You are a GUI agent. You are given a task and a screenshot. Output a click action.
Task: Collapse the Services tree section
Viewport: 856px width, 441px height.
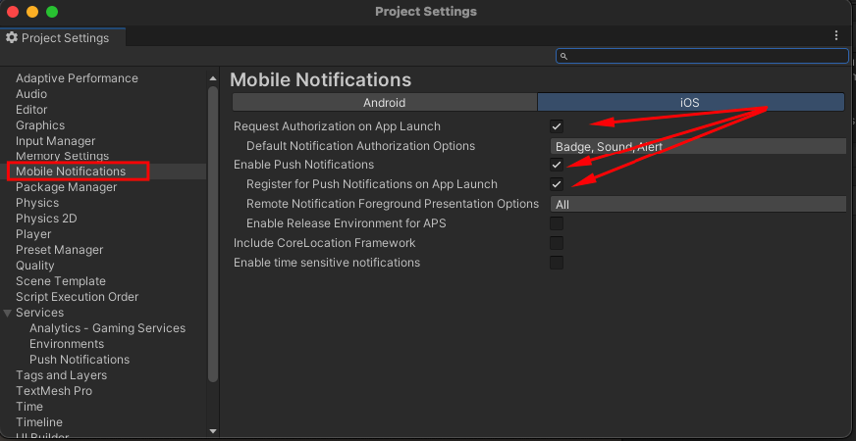point(9,313)
